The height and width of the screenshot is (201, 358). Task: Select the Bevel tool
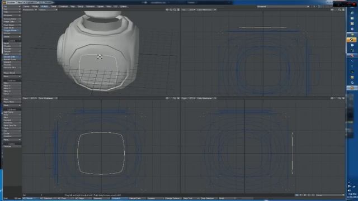click(12, 44)
